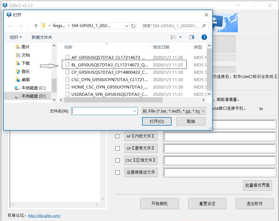
Task: Select 本地磁盘 (C:) in sidebar
Action: click(x=30, y=88)
